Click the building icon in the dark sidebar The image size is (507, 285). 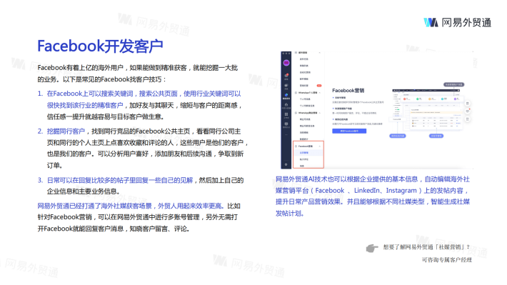[286, 105]
